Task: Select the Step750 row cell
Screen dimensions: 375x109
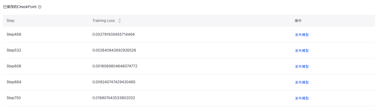Action: (x=14, y=98)
